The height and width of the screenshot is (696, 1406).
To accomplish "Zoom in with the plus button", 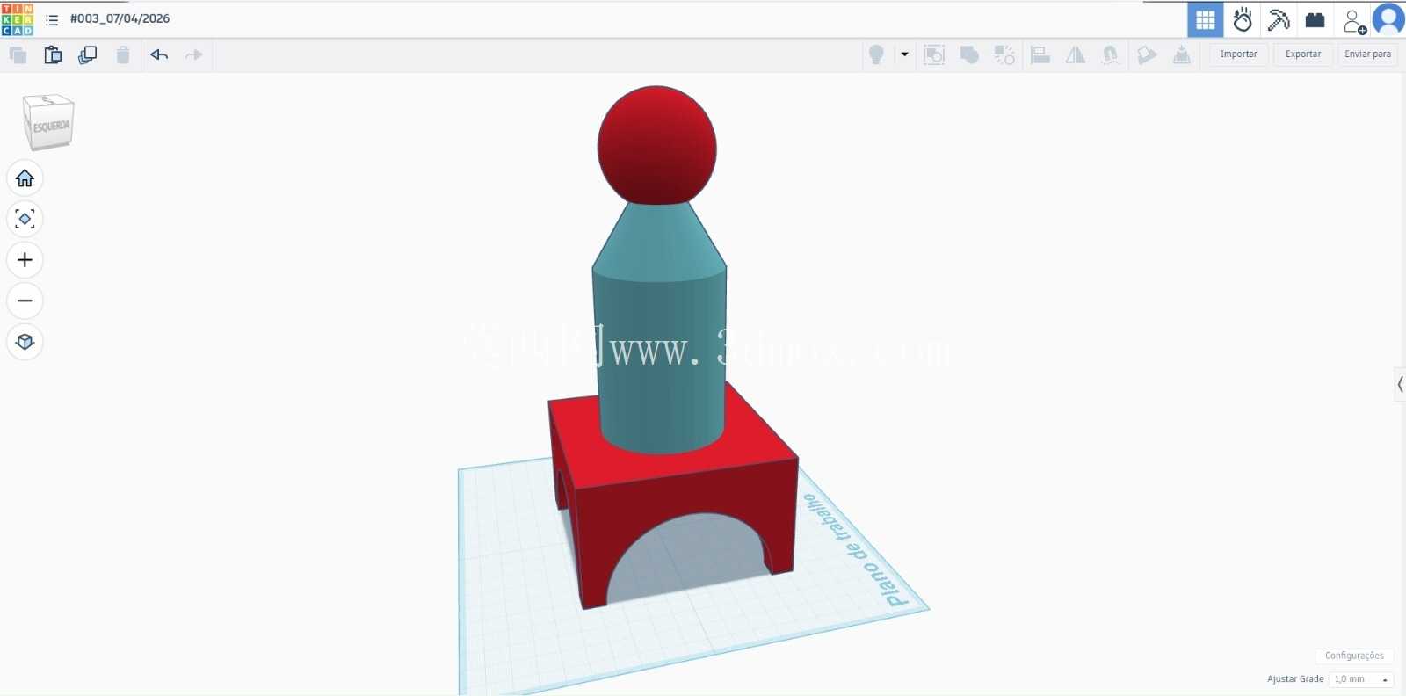I will (x=25, y=260).
